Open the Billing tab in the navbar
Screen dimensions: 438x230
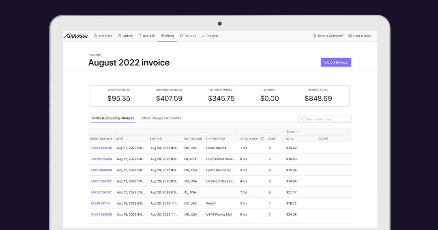click(167, 36)
